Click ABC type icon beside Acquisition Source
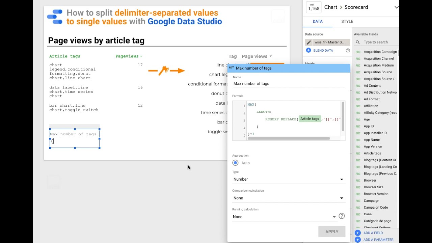 point(358,72)
